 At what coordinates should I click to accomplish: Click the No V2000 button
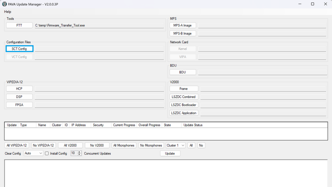click(97, 145)
